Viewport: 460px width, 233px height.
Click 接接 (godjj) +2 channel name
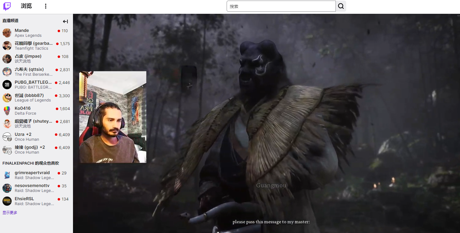[30, 147]
